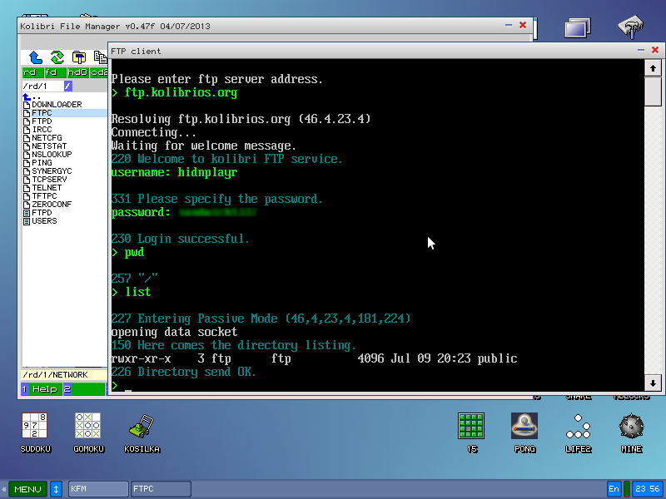Click the copy documents icon in KFM toolbar
Viewport: 666px width, 499px height.
100,57
